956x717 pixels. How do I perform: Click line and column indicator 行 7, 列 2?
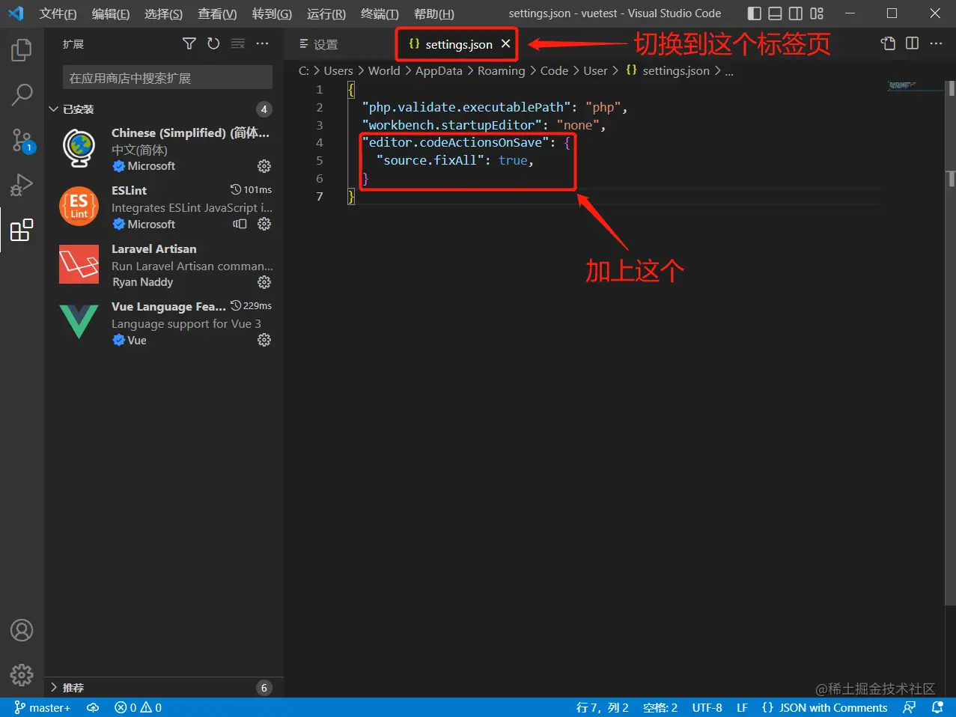602,707
